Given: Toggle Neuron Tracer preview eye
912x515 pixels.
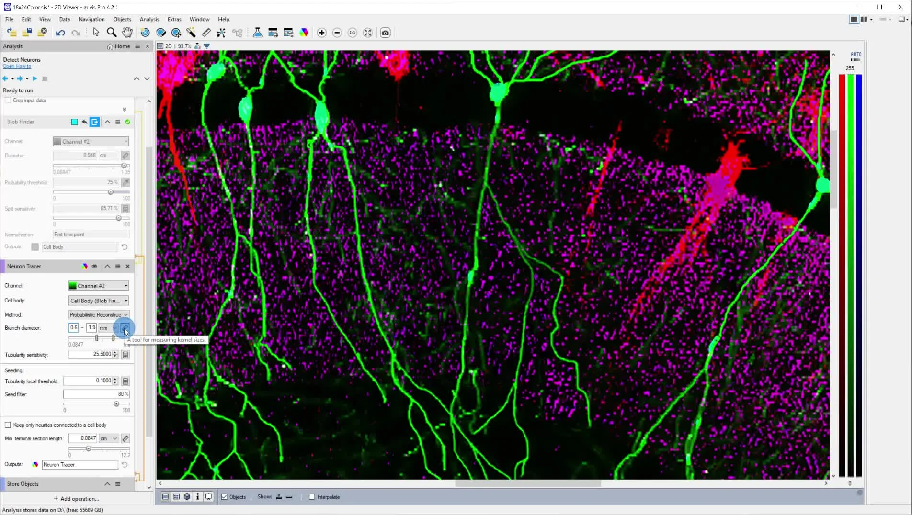Looking at the screenshot, I should click(94, 266).
